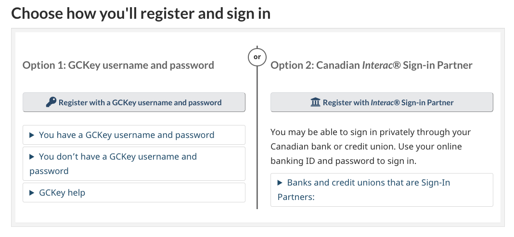
Task: Click the word "password" under "You don't have"
Action: point(49,171)
